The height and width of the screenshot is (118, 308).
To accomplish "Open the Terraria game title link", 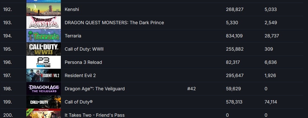I will (x=73, y=36).
